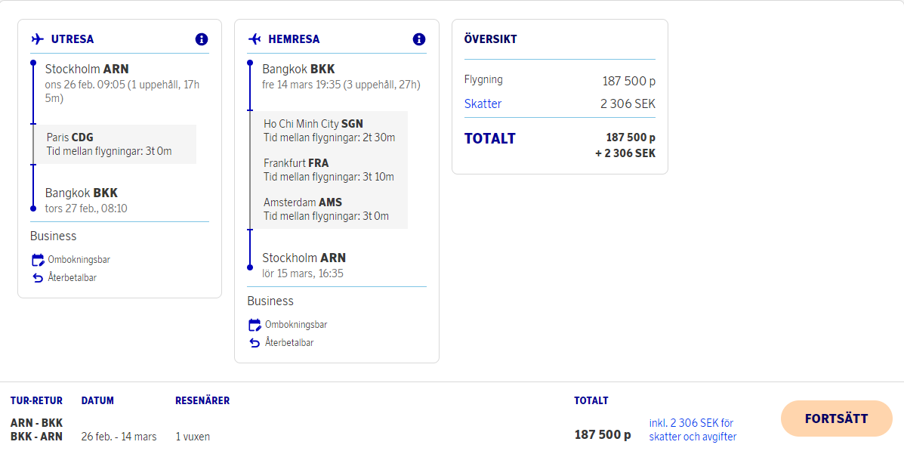Click the Hemresa info icon
The image size is (904, 454).
click(x=419, y=39)
